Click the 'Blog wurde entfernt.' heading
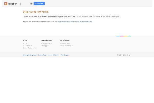Screen dimensions: 154x103 pos(36,12)
